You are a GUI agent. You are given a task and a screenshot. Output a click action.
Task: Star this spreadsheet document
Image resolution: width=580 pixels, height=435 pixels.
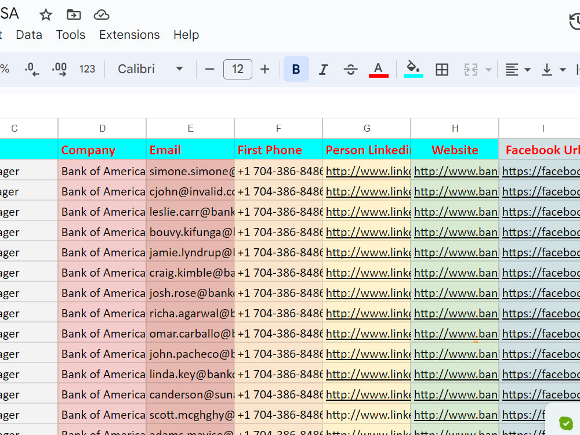point(46,15)
